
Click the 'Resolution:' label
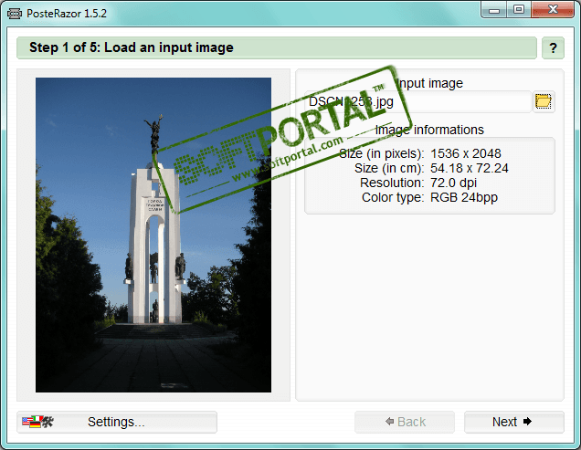point(392,183)
